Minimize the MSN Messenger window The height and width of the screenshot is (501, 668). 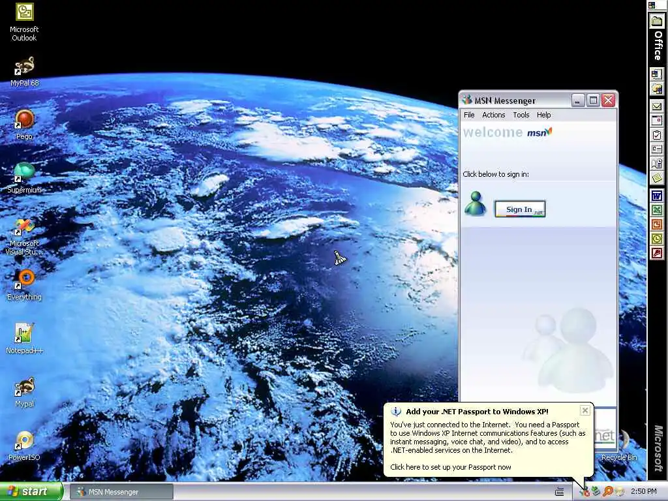point(578,100)
